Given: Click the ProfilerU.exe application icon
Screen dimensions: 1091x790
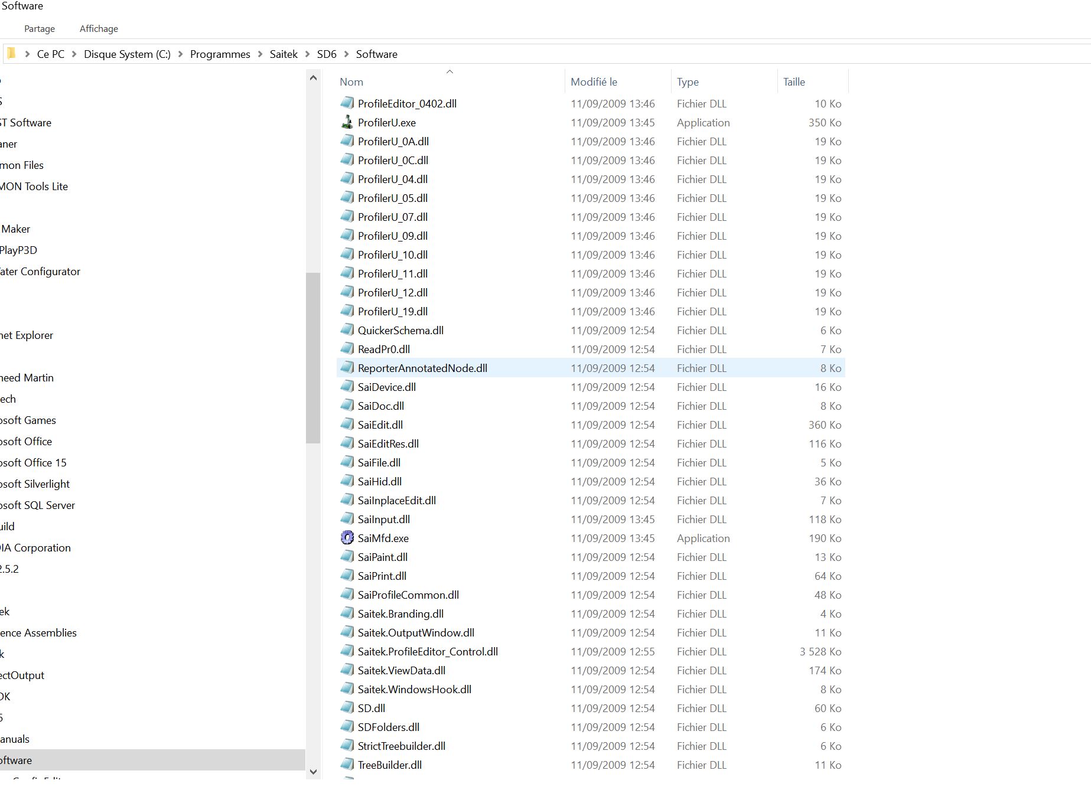Looking at the screenshot, I should tap(347, 122).
